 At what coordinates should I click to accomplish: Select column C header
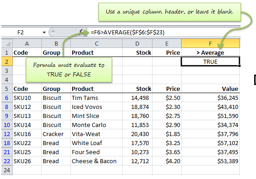tap(97, 43)
